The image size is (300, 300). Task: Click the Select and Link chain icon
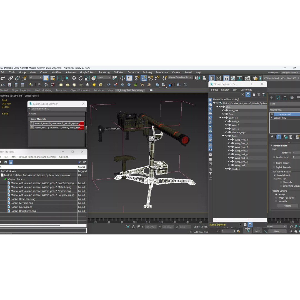coord(11,78)
